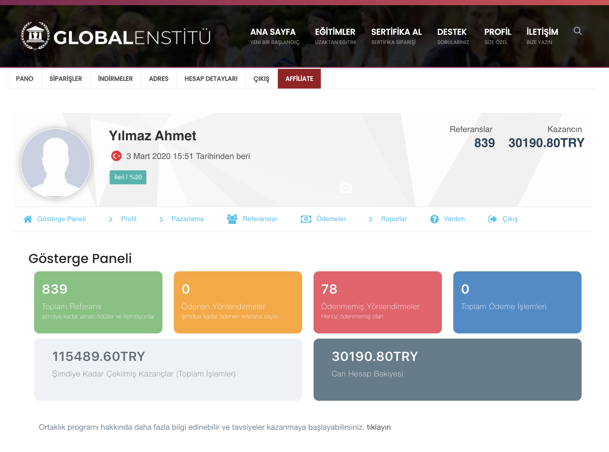Click the profile avatar picture
This screenshot has height=452, width=609.
point(56,163)
